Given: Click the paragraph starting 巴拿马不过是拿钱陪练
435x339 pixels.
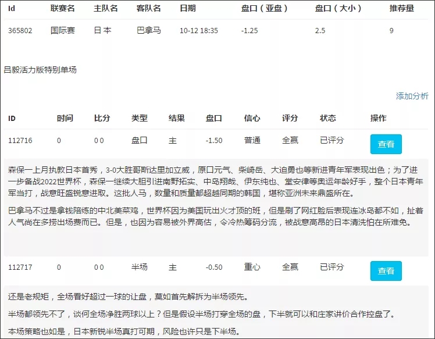Looking at the screenshot, I should tap(216, 216).
